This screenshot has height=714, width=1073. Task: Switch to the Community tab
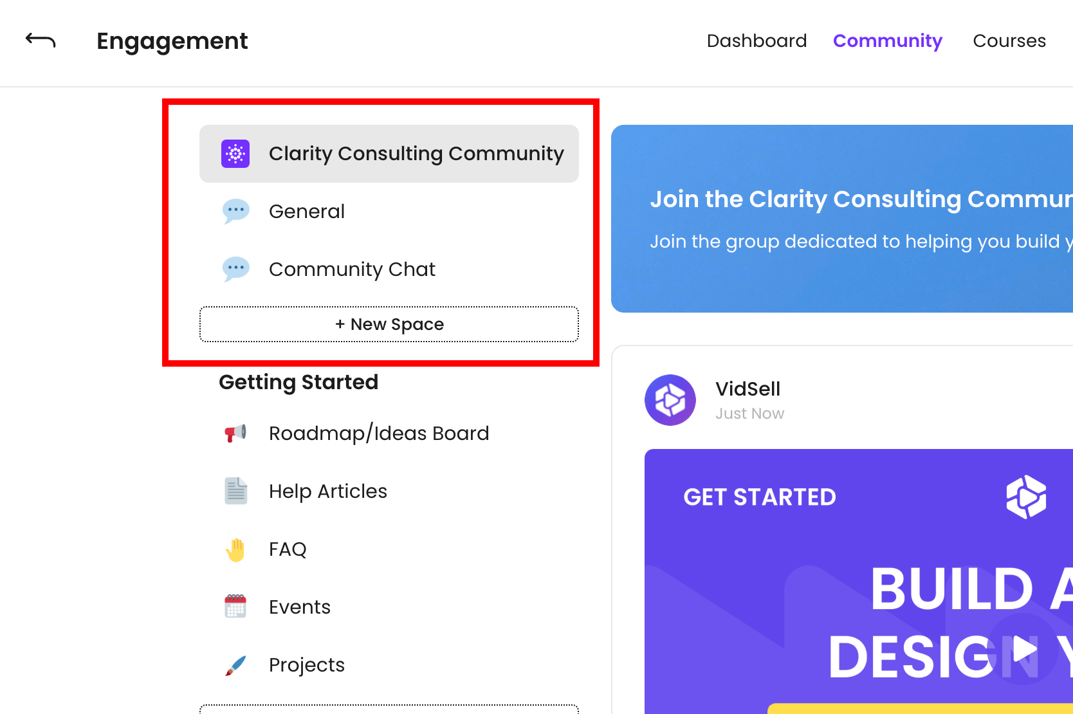(887, 41)
